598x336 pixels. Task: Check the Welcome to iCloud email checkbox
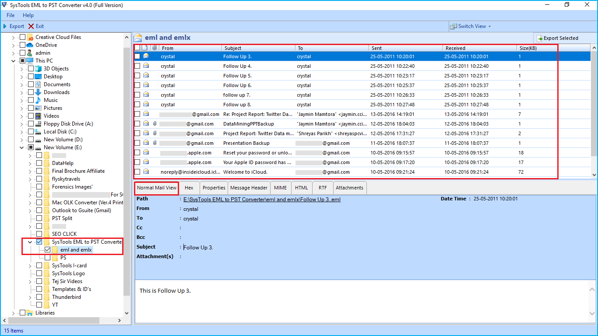coord(137,172)
